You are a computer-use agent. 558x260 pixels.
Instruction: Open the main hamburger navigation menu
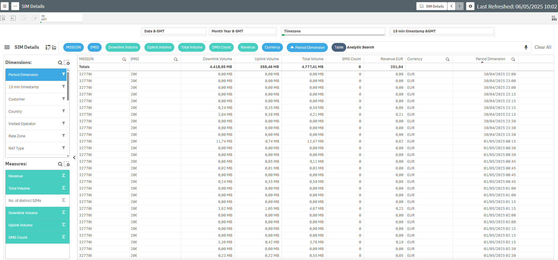(x=5, y=6)
